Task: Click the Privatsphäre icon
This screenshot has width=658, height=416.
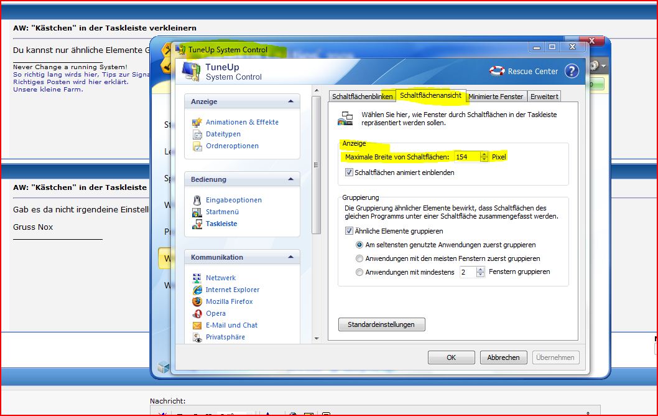Action: point(197,337)
